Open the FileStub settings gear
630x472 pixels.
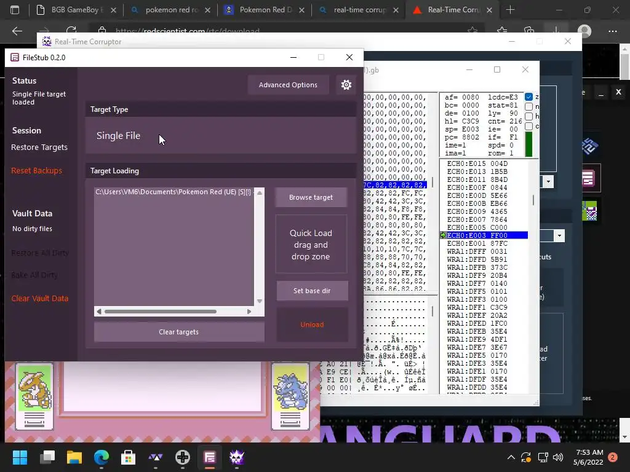[x=346, y=85]
